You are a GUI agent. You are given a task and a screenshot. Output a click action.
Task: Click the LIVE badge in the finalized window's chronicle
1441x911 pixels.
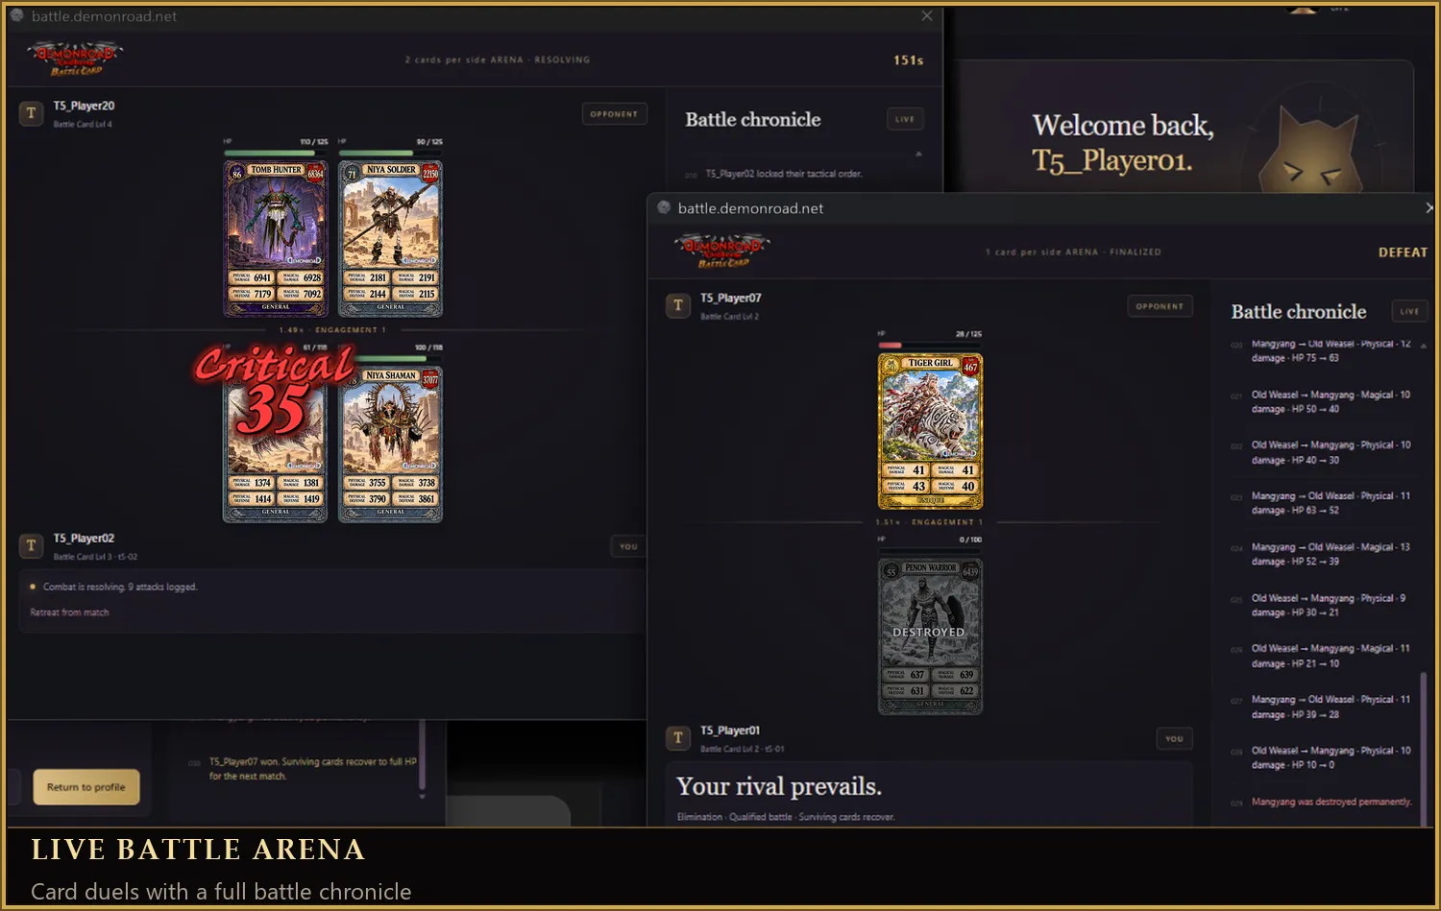tap(1409, 311)
